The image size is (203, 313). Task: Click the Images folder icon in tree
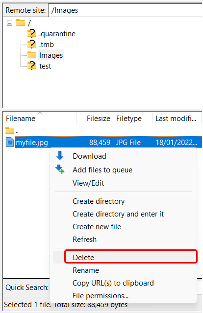(x=32, y=55)
